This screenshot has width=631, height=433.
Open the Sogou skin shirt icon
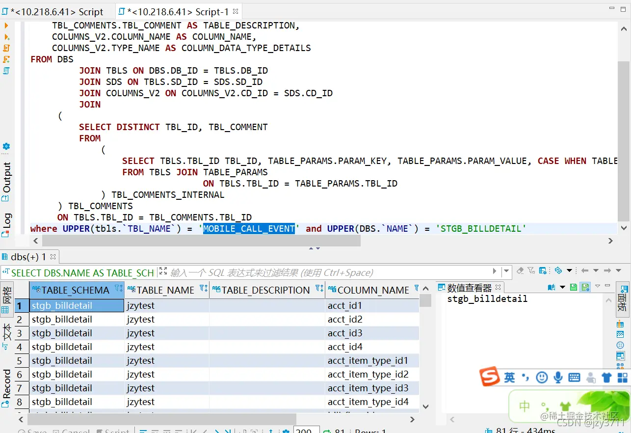606,377
